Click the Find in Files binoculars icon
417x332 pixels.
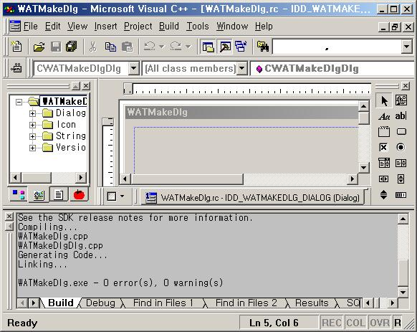(x=263, y=47)
